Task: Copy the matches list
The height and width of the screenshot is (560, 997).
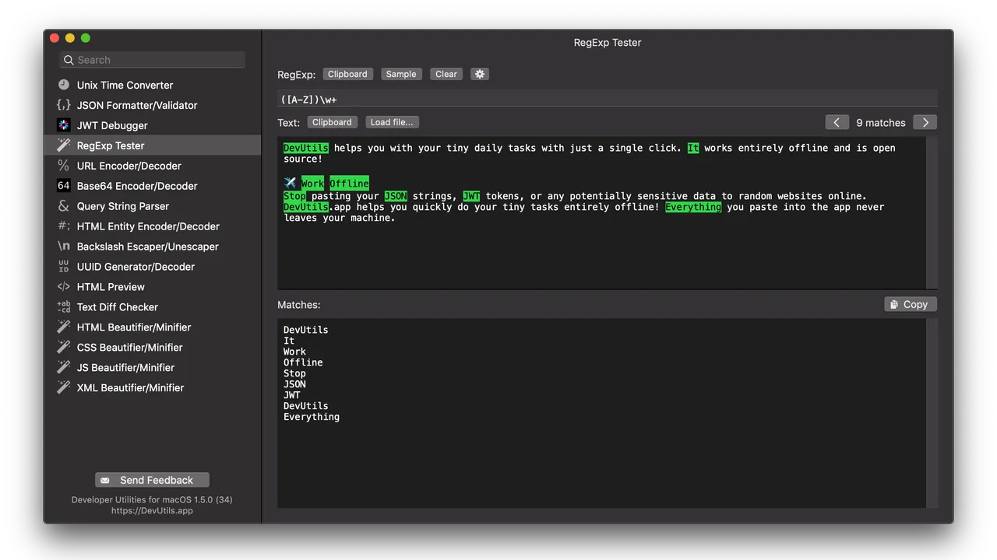Action: (910, 304)
